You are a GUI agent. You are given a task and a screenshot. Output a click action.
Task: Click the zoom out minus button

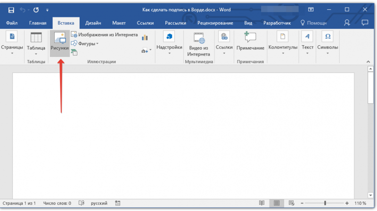(302, 203)
